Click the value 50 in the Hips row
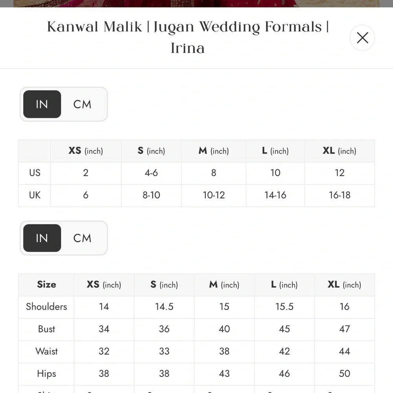The image size is (393, 393). tap(344, 374)
